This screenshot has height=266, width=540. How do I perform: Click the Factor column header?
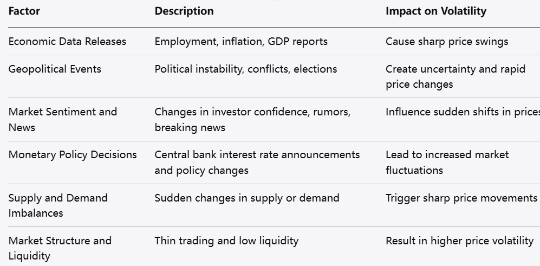tap(24, 11)
